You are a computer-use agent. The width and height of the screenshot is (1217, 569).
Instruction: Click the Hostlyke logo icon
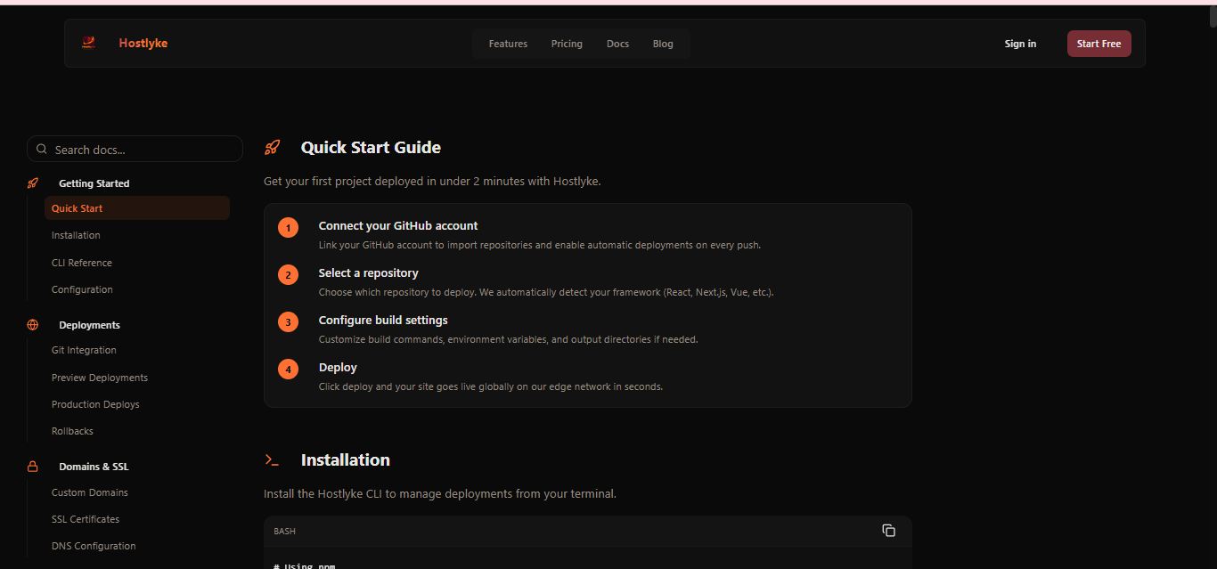tap(88, 42)
